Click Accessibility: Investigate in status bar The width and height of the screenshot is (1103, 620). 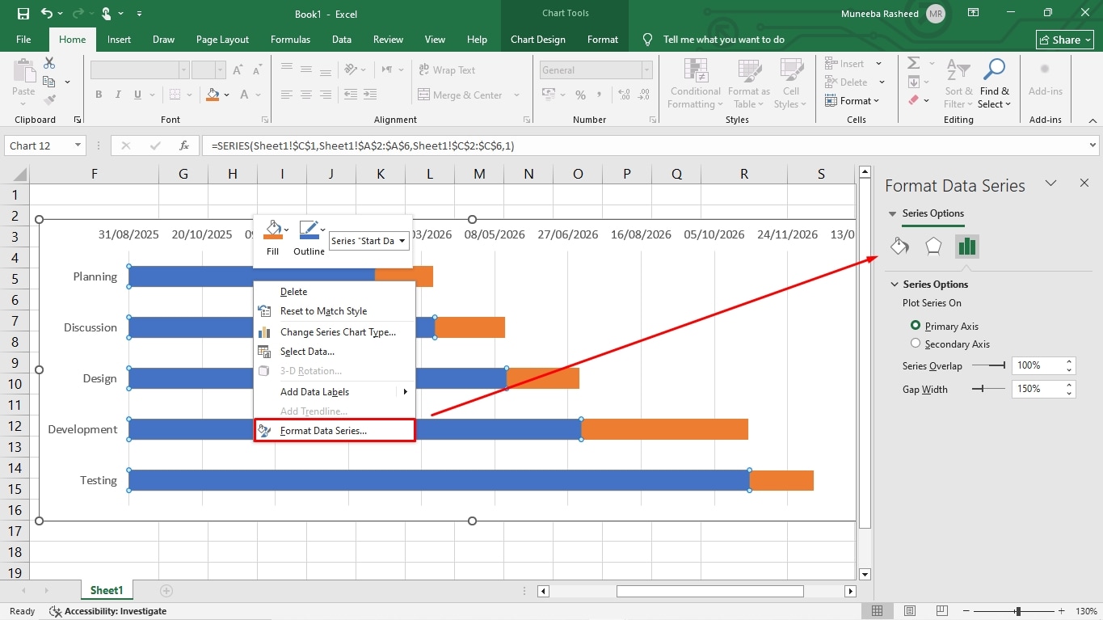[107, 611]
